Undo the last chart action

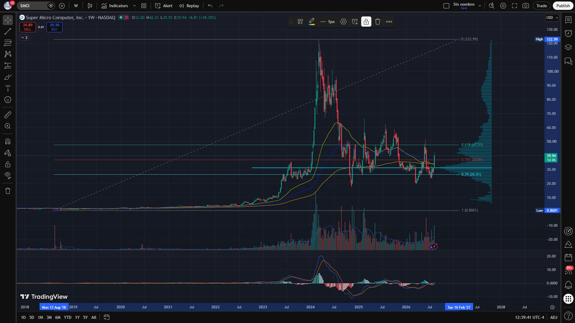(x=210, y=6)
